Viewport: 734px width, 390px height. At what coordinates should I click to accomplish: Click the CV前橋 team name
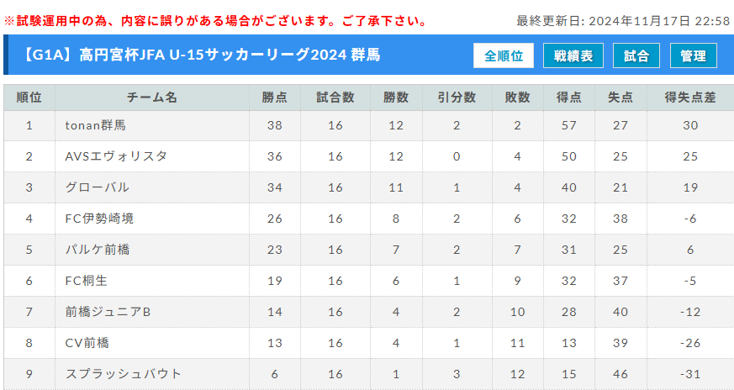(87, 343)
